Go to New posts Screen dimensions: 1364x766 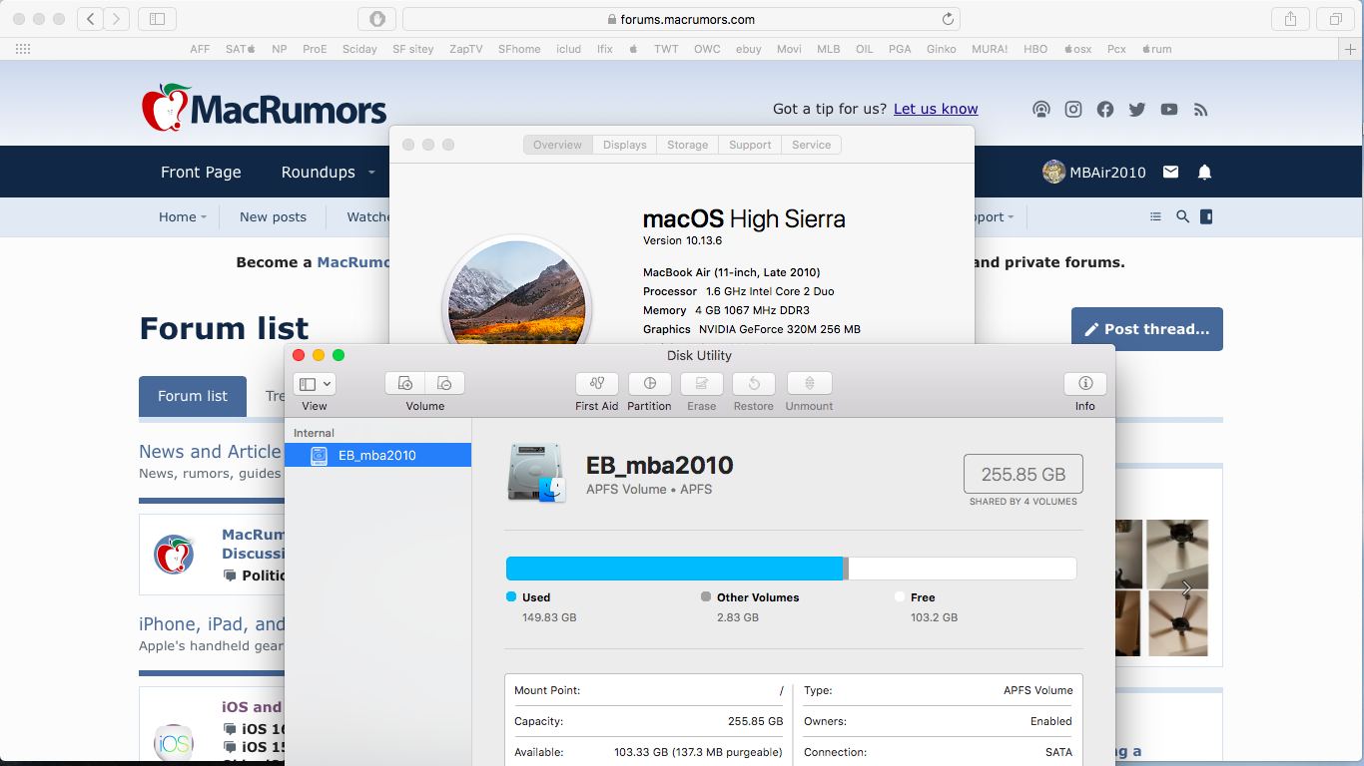click(x=273, y=216)
